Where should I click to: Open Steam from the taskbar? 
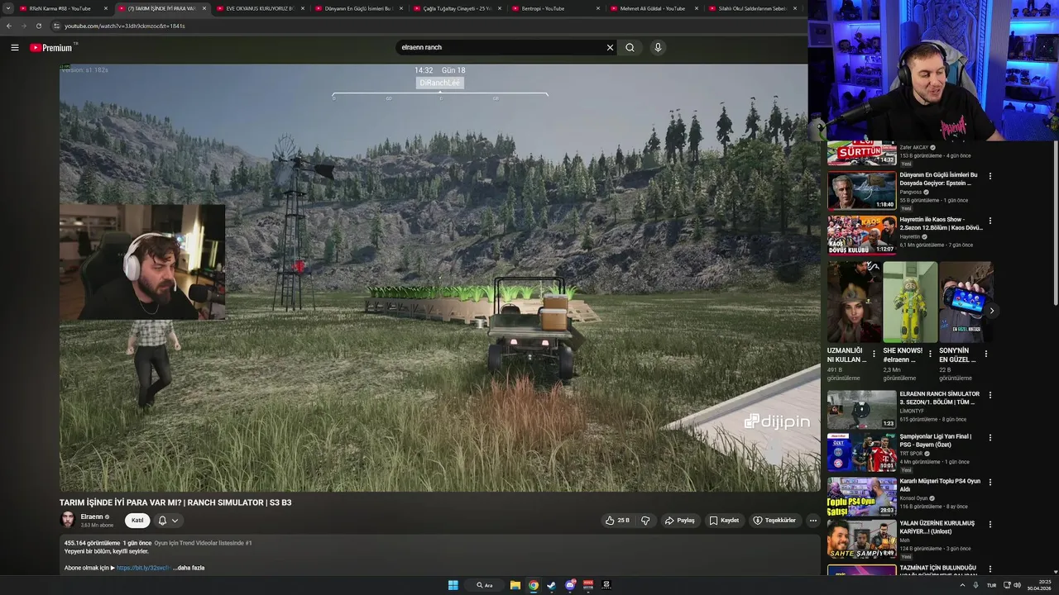[552, 585]
